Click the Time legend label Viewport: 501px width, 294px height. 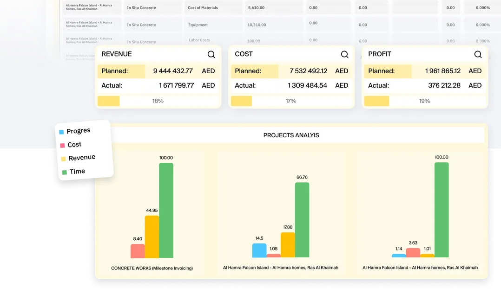point(77,171)
